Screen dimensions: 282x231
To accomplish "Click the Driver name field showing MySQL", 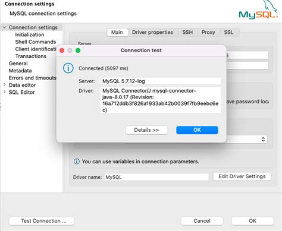I will click(x=156, y=177).
